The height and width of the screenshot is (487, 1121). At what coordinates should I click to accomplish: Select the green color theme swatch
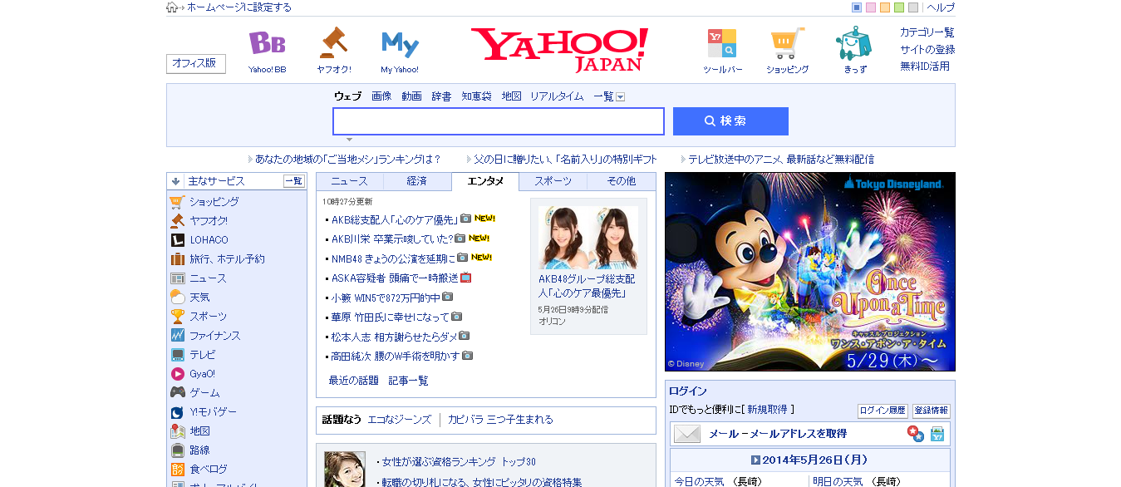click(899, 7)
